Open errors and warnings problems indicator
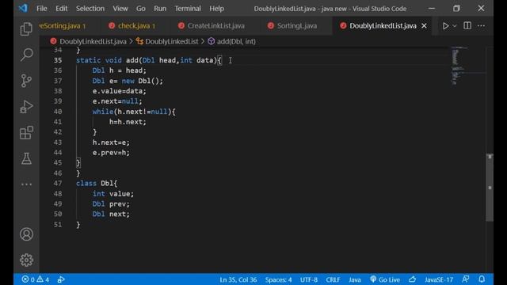Viewport: 507px width, 285px height. (35, 279)
